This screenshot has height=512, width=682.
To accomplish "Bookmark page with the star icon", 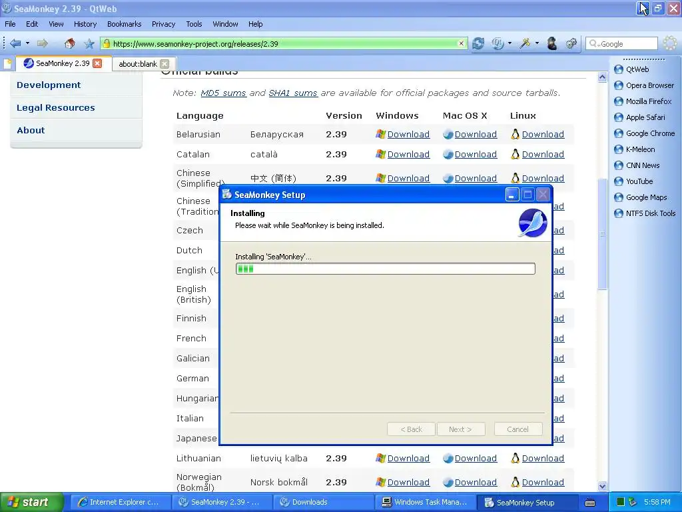I will click(x=89, y=43).
